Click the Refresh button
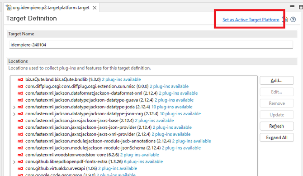This screenshot has height=176, width=303. (277, 126)
